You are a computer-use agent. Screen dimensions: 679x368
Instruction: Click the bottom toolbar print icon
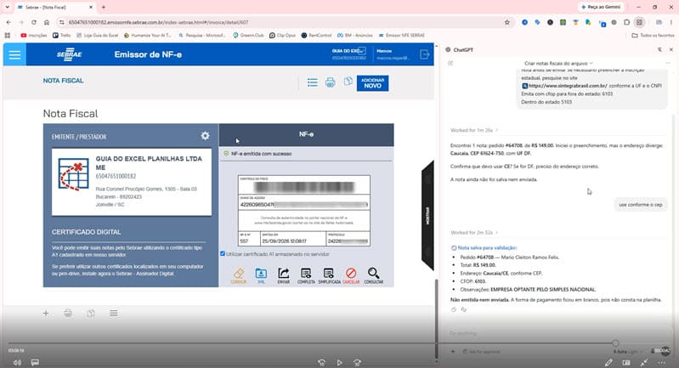[68, 313]
